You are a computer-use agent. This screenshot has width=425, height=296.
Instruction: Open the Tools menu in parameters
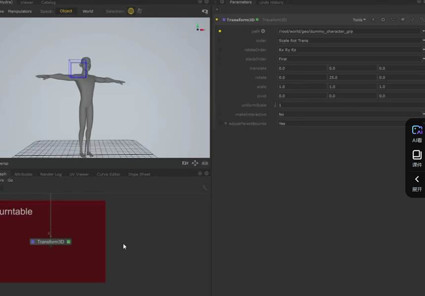point(359,20)
